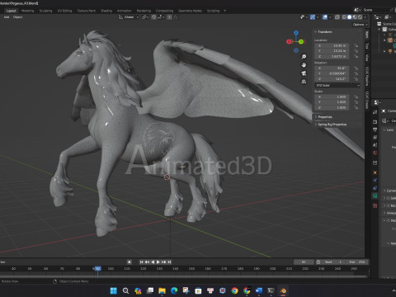This screenshot has width=396, height=297.
Task: Select material preview shading icon
Action: point(355,17)
